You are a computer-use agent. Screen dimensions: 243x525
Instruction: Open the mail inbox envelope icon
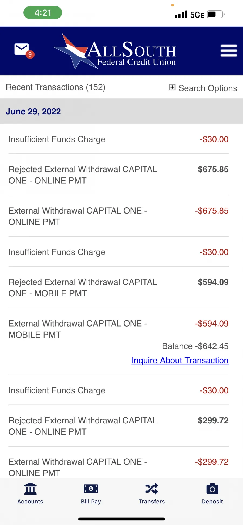(x=21, y=49)
